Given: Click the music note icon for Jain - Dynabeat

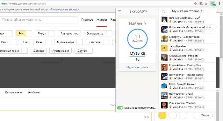Looking at the screenshot, I should tap(170, 50).
